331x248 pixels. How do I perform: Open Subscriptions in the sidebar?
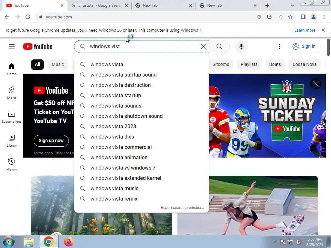pyautogui.click(x=12, y=117)
